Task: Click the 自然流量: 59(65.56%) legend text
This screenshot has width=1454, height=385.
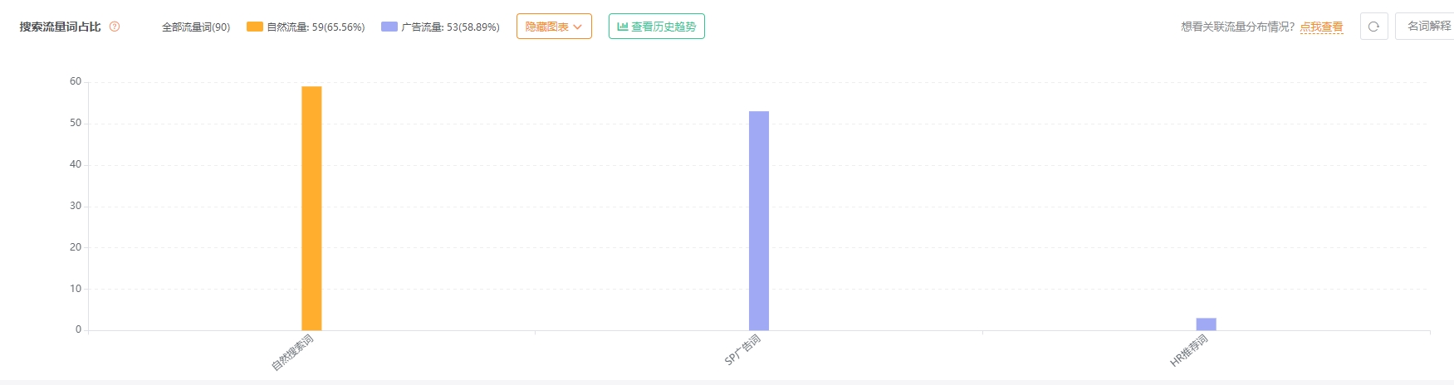Action: [316, 27]
